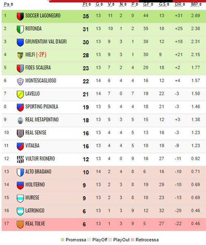Open Fides Scalera team link
Image resolution: width=206 pixels, height=245 pixels.
38,68
